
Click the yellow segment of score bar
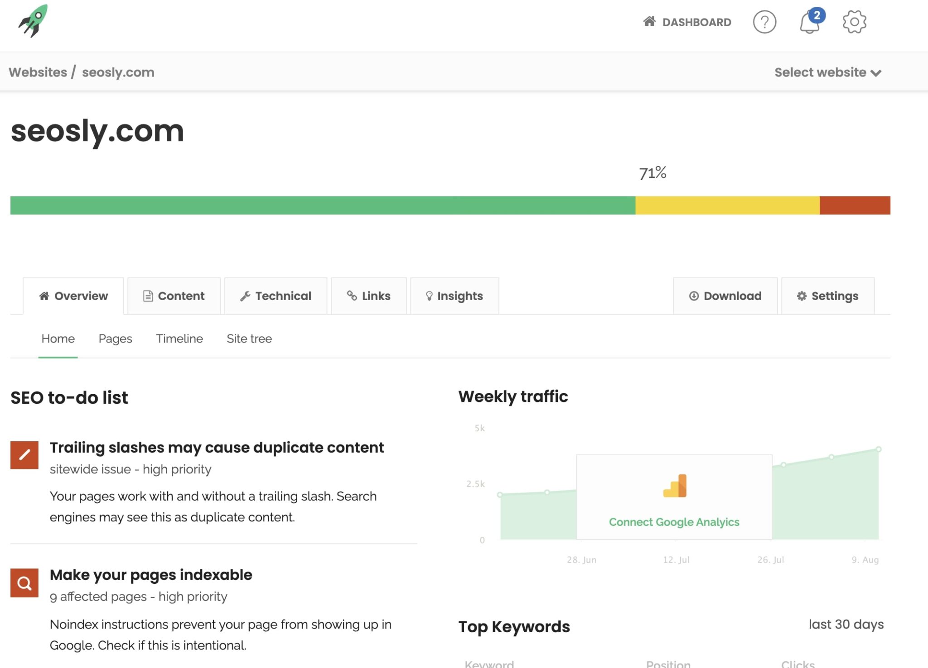[727, 205]
